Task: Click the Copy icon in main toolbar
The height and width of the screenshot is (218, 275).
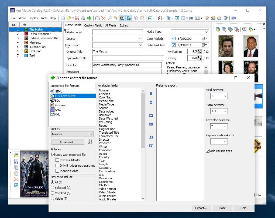Action: point(136,18)
